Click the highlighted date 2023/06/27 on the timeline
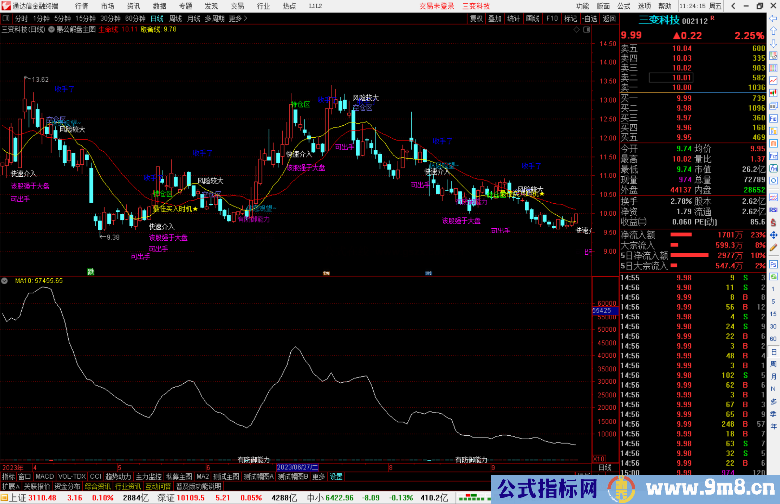780x504 pixels. click(x=297, y=467)
